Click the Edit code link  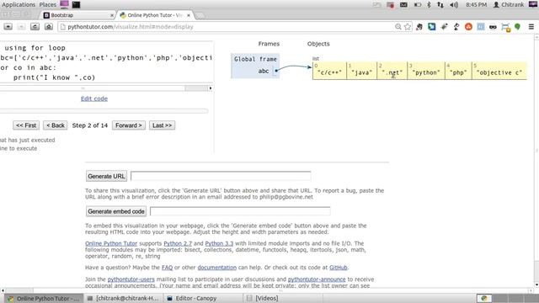pyautogui.click(x=94, y=98)
